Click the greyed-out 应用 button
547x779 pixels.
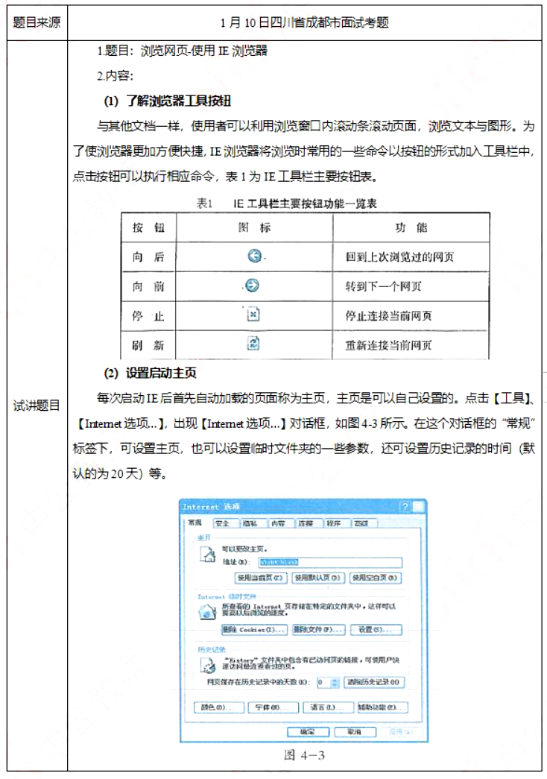[401, 732]
